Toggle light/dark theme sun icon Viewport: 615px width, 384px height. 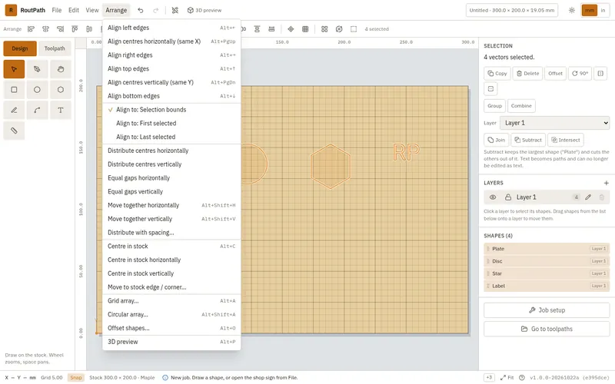pyautogui.click(x=572, y=10)
